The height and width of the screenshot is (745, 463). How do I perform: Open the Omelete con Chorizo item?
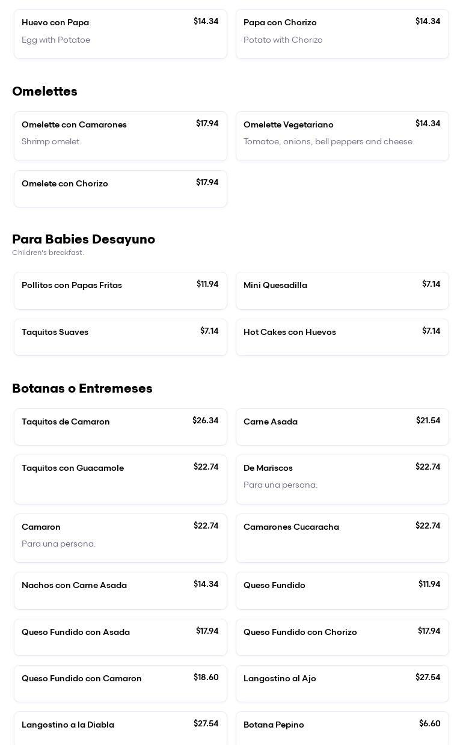coord(120,189)
